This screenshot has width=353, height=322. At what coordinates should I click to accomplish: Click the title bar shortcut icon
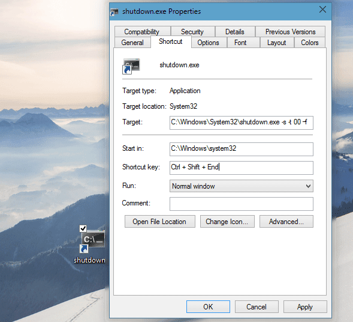point(114,12)
